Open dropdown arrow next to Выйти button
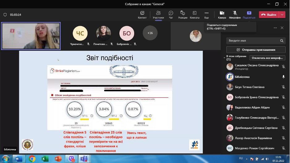Viewport: 290px width, 163px height. click(282, 15)
